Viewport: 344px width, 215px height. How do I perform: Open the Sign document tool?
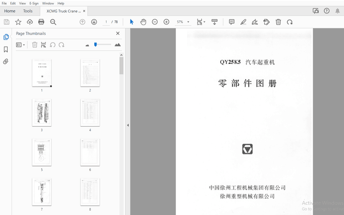pos(255,22)
